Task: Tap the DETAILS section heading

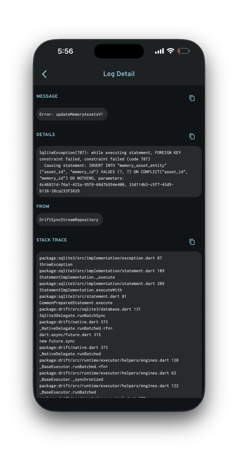Action: pyautogui.click(x=46, y=134)
